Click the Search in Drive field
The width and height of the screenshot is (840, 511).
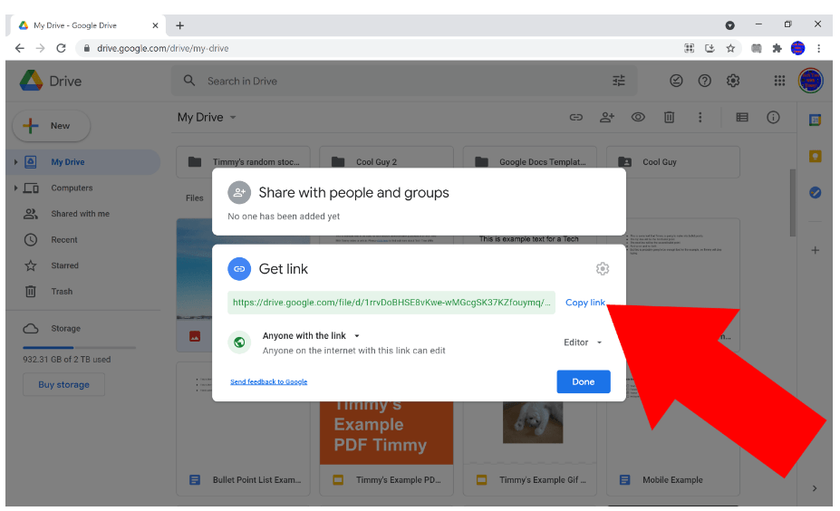[x=404, y=81]
